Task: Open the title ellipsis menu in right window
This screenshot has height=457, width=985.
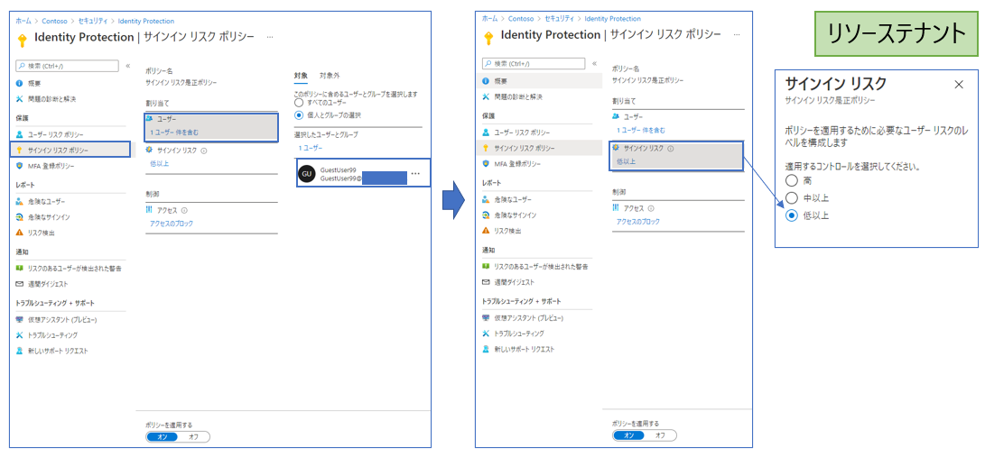Action: click(737, 35)
